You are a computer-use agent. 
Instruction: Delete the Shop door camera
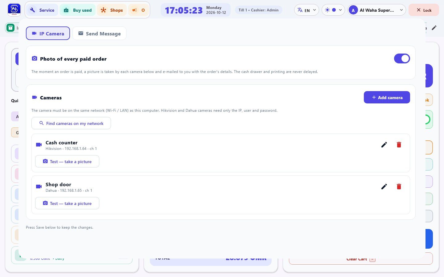(399, 187)
